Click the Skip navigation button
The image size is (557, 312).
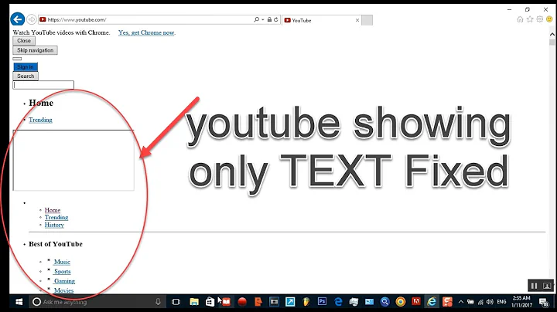(35, 50)
